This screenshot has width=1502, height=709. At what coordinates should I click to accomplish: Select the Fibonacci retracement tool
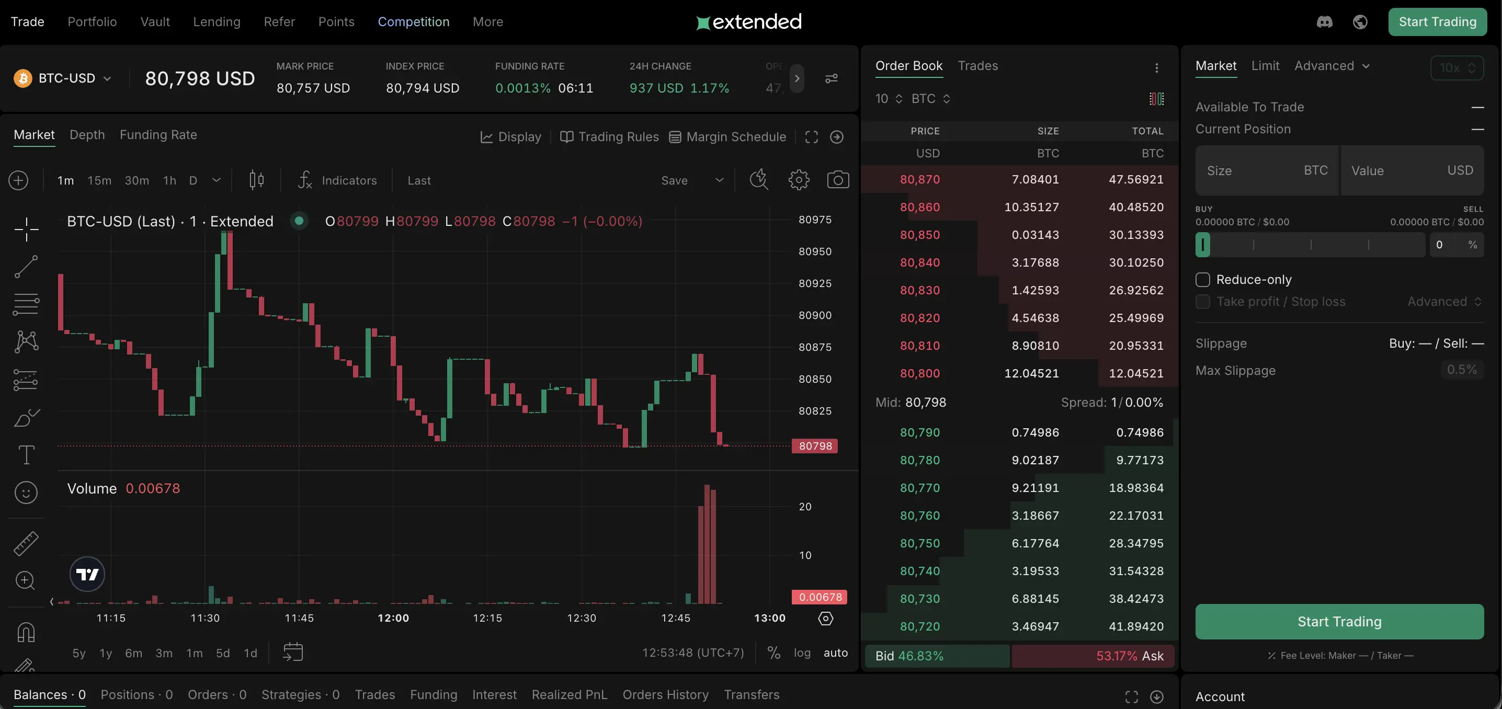(x=26, y=304)
